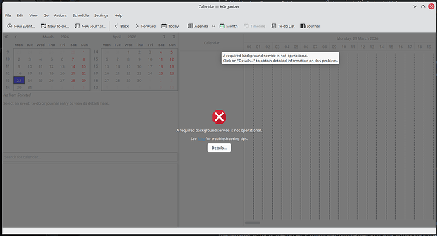This screenshot has width=437, height=236.
Task: Click the Monday, 23 March 2026 header
Action: [x=357, y=38]
